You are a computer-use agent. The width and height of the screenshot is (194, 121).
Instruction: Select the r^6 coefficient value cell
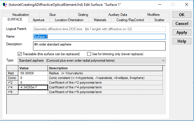[x=32, y=92]
